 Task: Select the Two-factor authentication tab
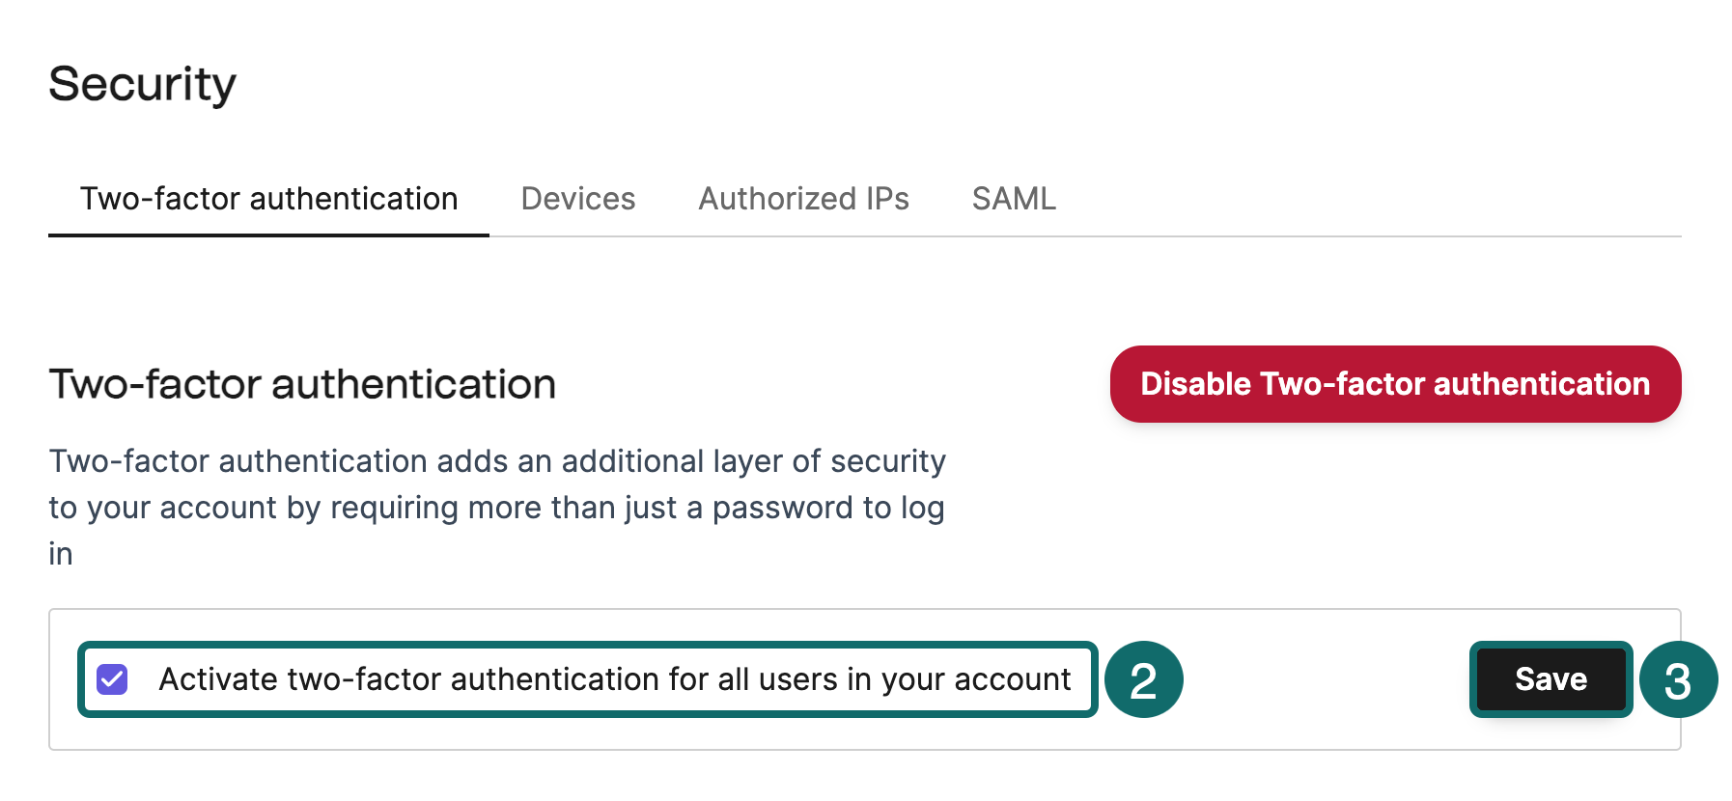tap(268, 199)
